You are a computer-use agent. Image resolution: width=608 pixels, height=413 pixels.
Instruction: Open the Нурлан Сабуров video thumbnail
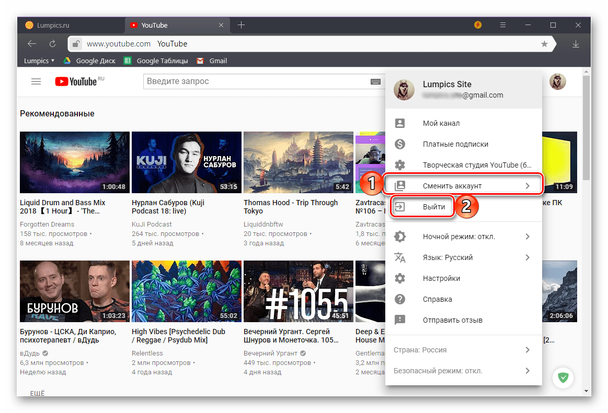tap(187, 162)
